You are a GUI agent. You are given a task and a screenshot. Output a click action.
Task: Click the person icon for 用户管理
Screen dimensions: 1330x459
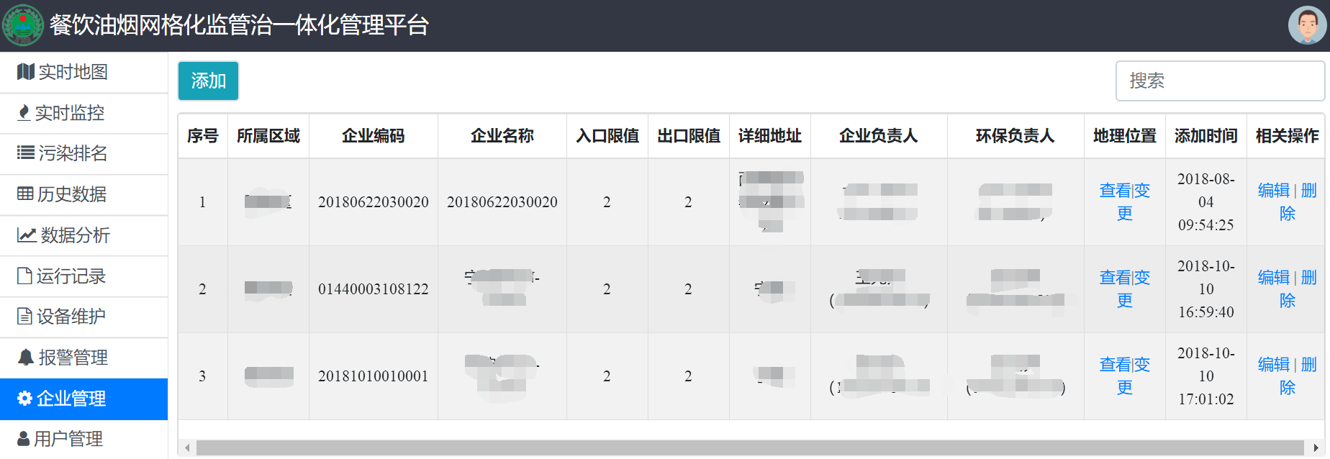tap(24, 439)
